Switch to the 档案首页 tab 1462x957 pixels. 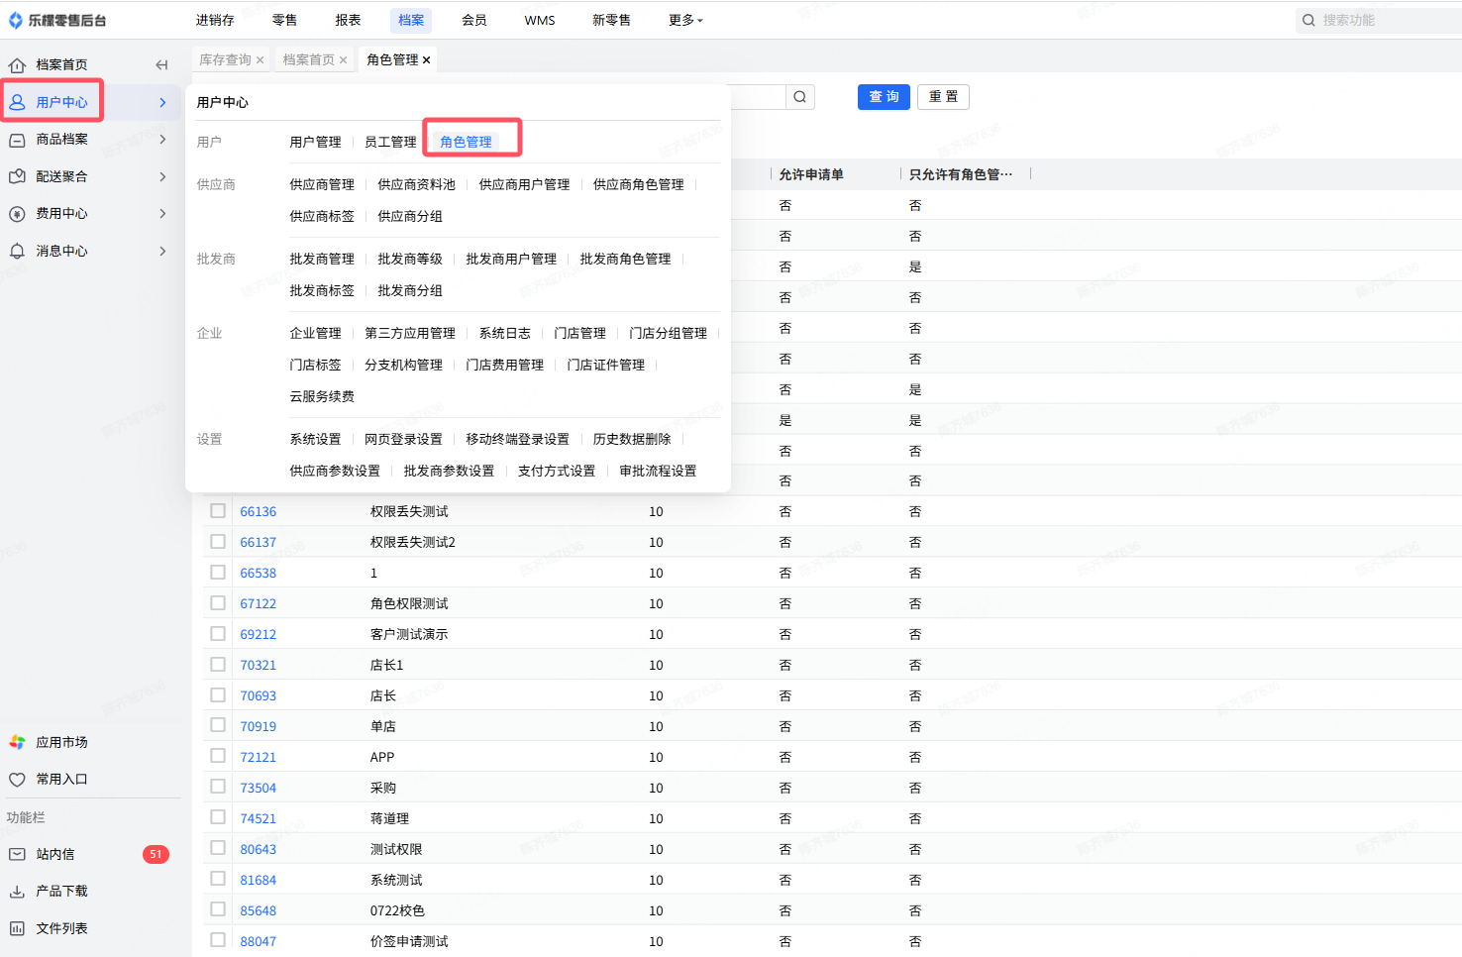click(308, 60)
